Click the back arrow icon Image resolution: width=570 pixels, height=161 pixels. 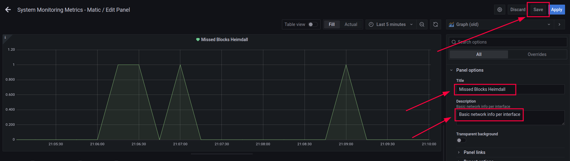(8, 10)
